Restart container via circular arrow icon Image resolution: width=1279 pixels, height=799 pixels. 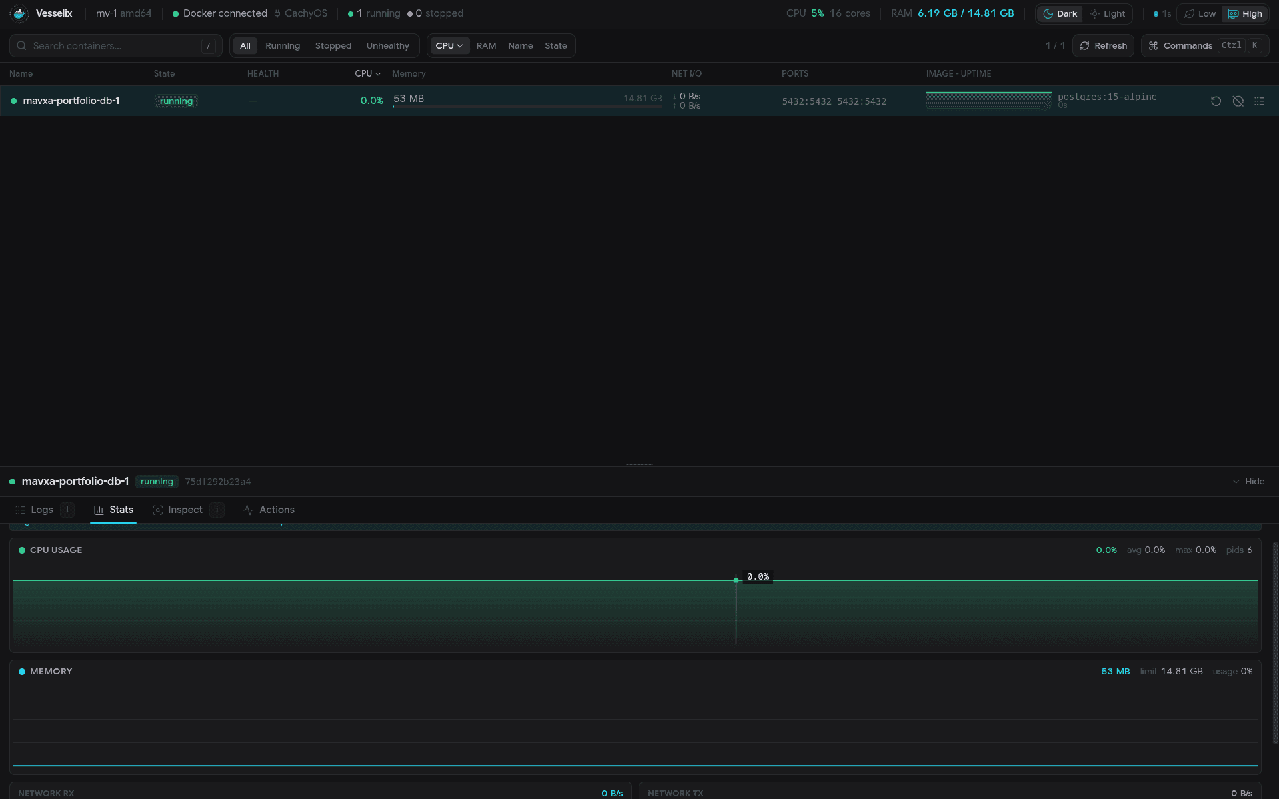1216,101
